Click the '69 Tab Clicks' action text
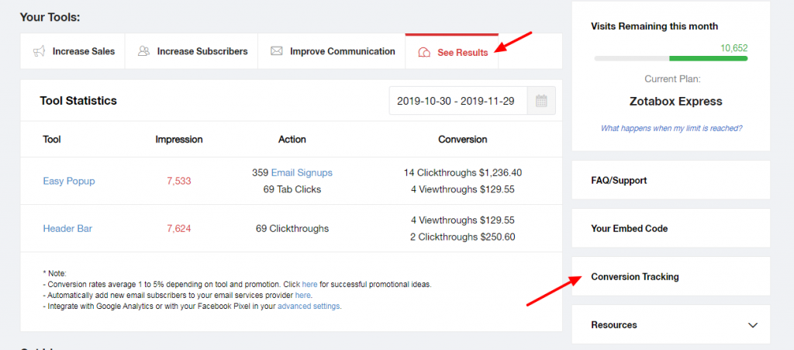 click(292, 189)
